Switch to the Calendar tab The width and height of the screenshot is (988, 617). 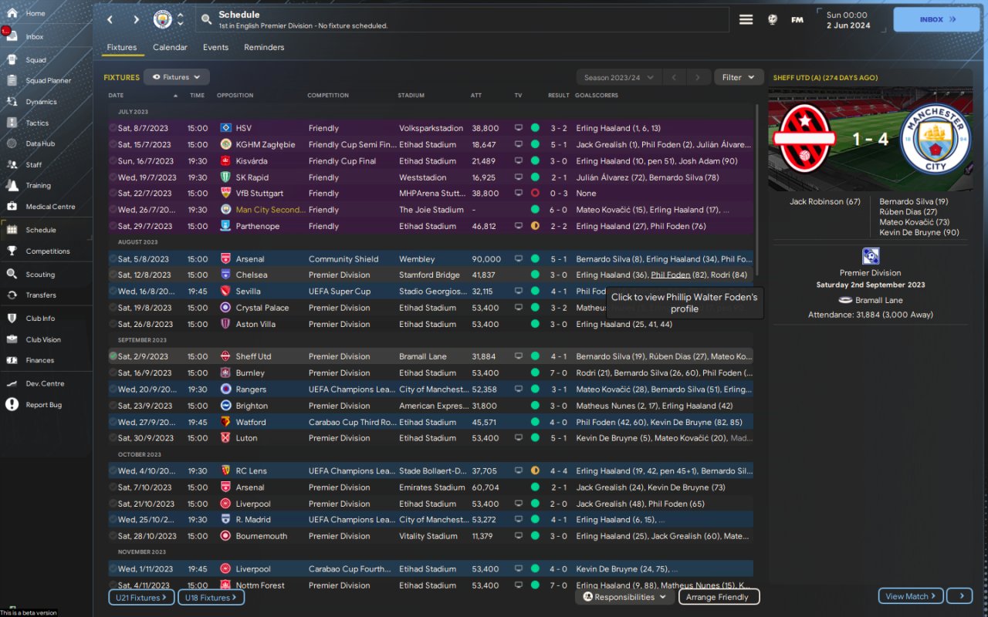pos(170,48)
